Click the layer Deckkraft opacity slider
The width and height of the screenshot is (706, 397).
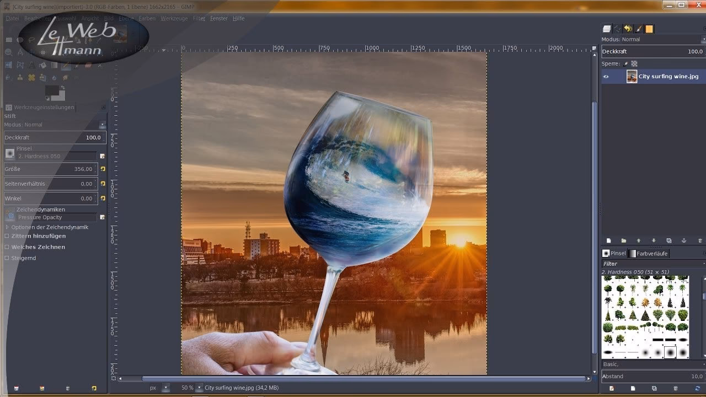[x=652, y=51]
